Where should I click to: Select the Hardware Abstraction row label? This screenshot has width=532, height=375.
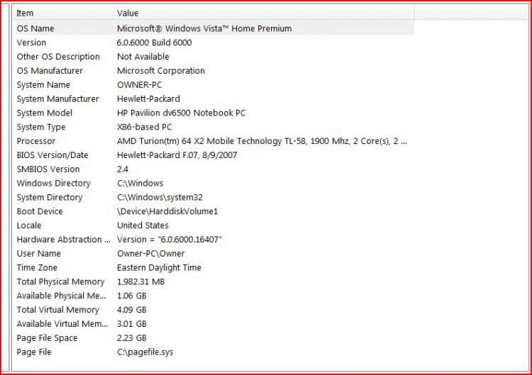coord(64,240)
